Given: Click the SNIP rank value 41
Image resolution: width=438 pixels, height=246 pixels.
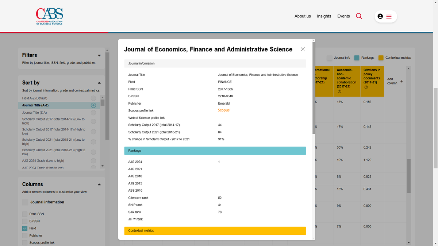Looking at the screenshot, I should [220, 205].
